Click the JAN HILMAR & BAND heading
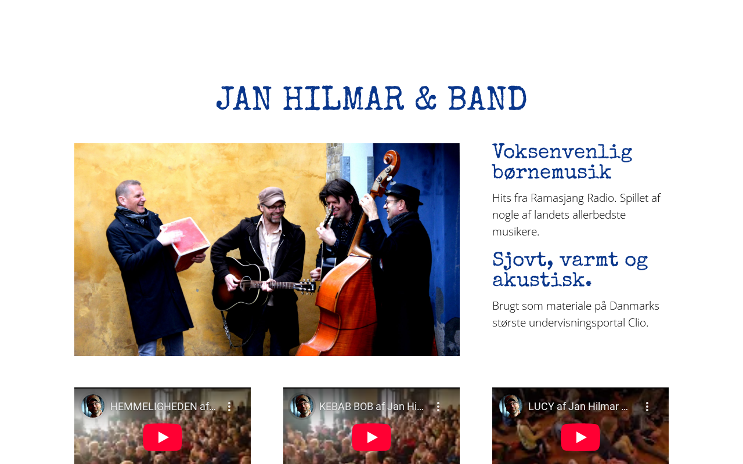The height and width of the screenshot is (464, 743). pos(371,100)
